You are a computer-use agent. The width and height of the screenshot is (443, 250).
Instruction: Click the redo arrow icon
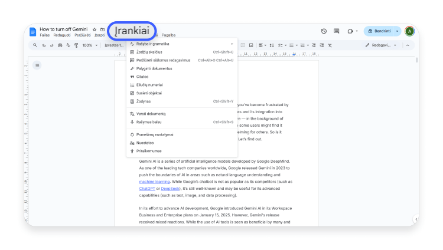pyautogui.click(x=52, y=45)
